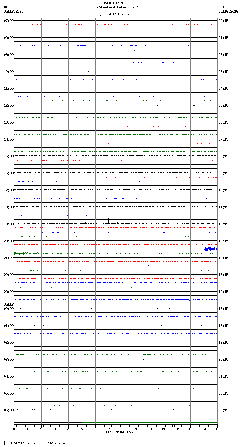The image size is (240, 447).
Task: Pick the 18:00 UTC row label
Action: [9, 207]
